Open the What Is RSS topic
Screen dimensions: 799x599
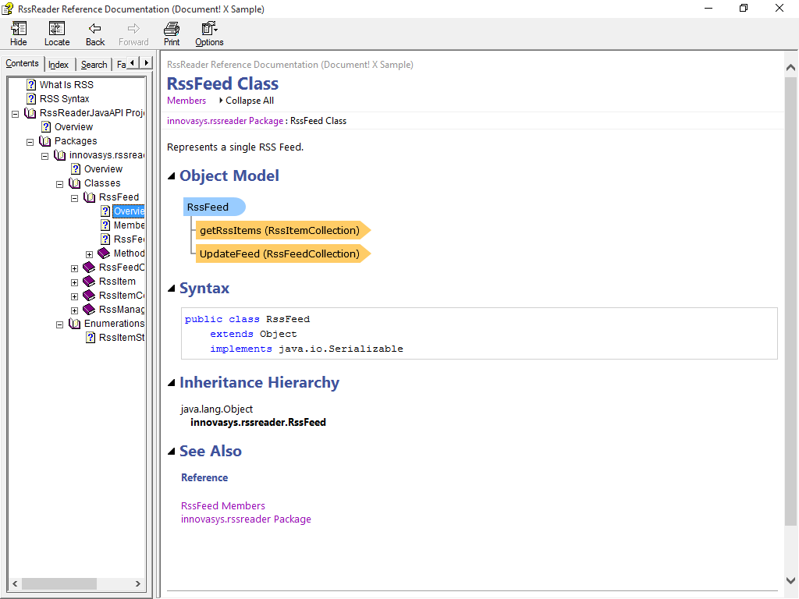(66, 84)
